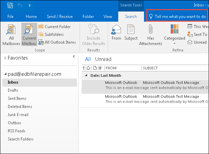Sort messages by FROM column

(x=111, y=68)
